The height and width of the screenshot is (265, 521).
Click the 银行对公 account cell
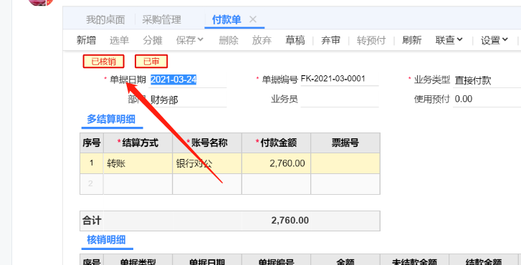[207, 163]
